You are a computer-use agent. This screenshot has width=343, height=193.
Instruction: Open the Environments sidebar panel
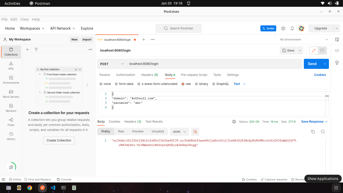(11, 80)
